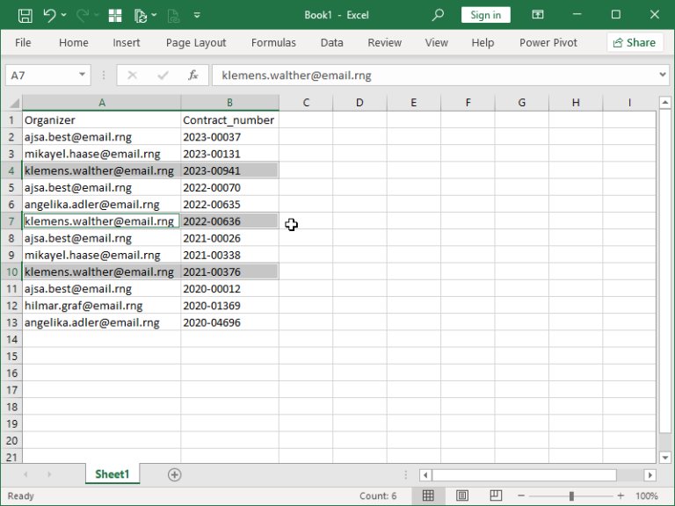Click the Contract_number header cell
The height and width of the screenshot is (506, 675).
click(229, 120)
